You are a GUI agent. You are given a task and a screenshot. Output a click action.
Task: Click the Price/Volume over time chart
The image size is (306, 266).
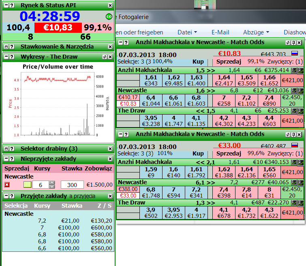pos(58,102)
